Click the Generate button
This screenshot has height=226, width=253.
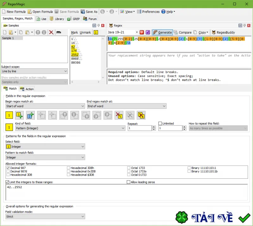tap(163, 32)
